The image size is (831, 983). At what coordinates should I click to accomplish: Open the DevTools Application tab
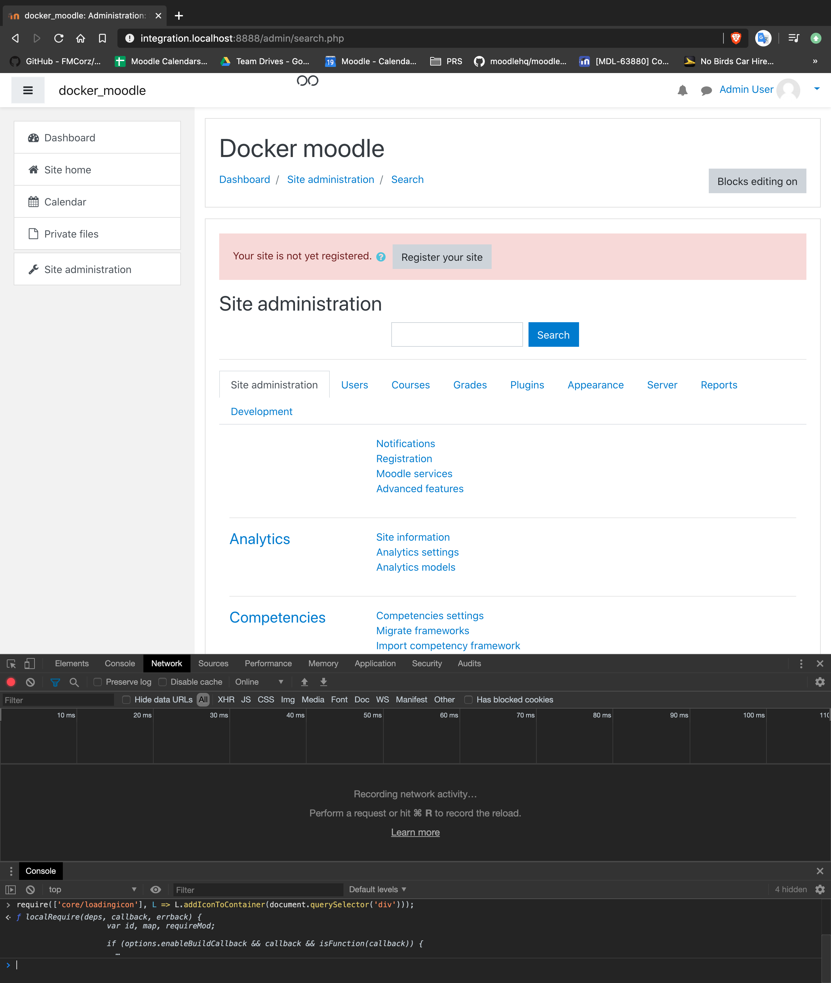375,663
